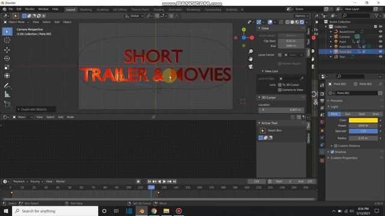Viewport: 385px width, 216px height.
Task: Expand the BezierCircle tree item
Action: pos(331,32)
